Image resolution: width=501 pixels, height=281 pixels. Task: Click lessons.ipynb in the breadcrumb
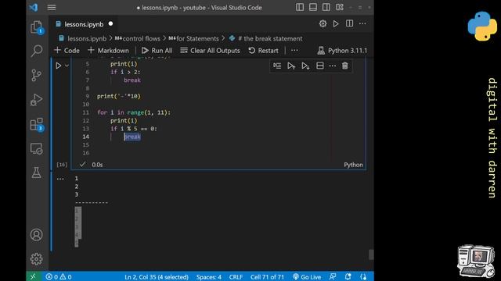[87, 38]
